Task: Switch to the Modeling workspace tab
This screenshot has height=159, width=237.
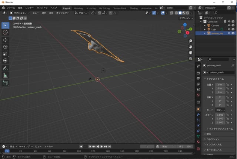Action: coord(78,8)
